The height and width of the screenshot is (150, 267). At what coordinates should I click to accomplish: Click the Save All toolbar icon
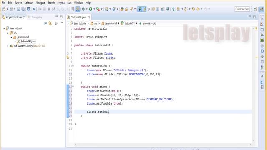(x=23, y=9)
